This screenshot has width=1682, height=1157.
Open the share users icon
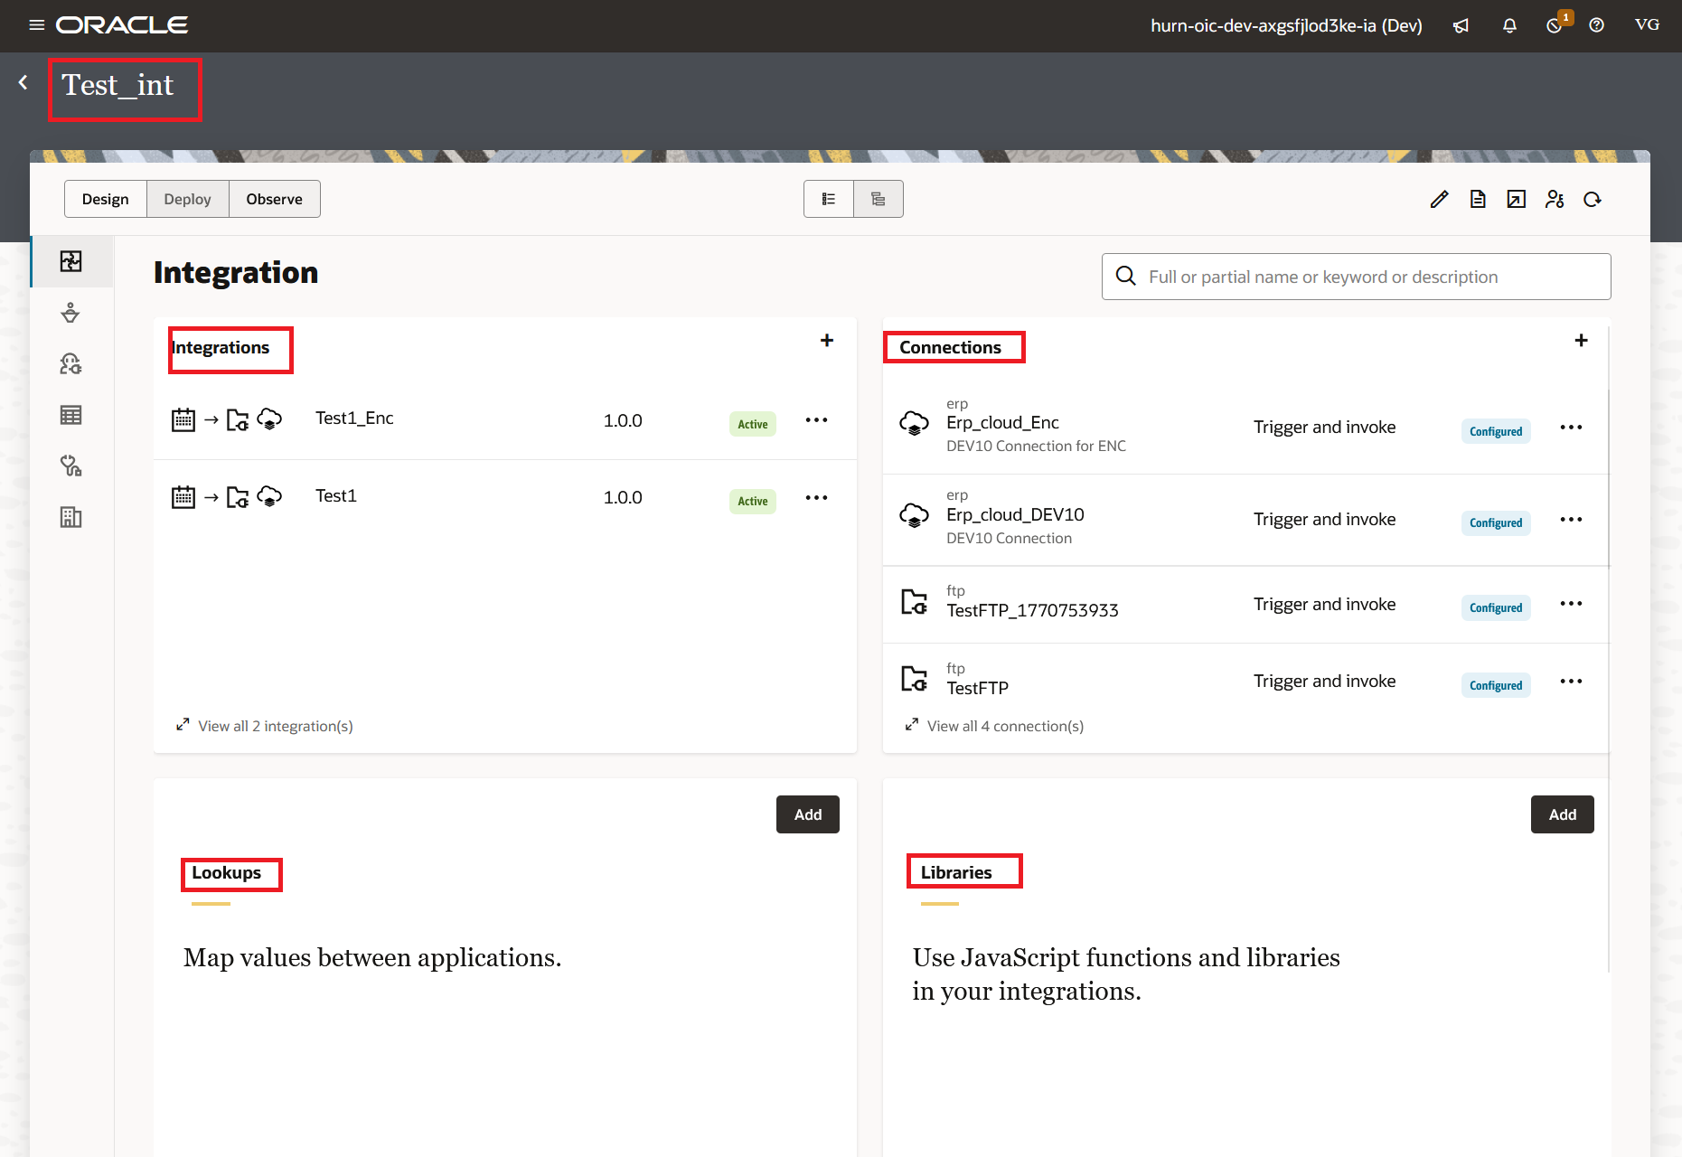click(1555, 199)
